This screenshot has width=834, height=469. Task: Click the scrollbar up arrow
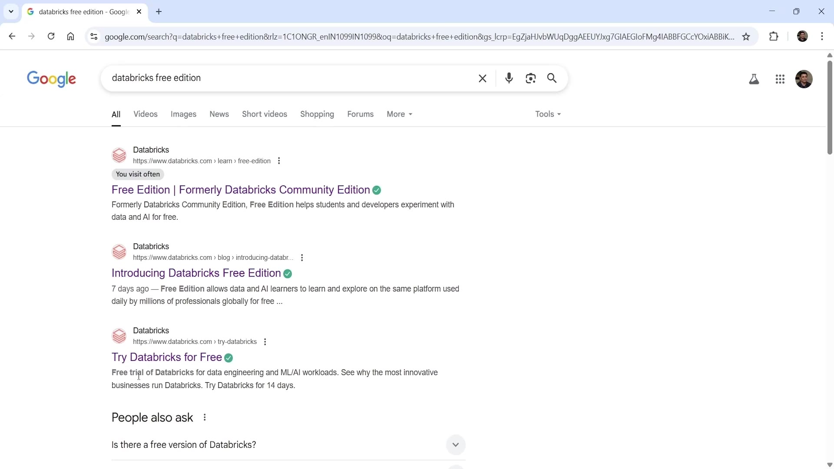coord(830,55)
